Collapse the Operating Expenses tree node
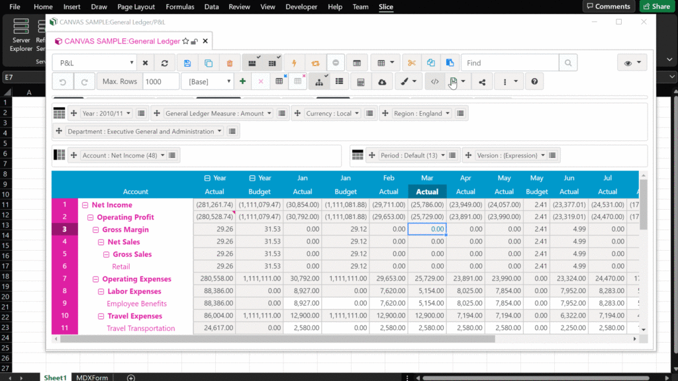Screen dimensions: 678x381 pyautogui.click(x=96, y=279)
